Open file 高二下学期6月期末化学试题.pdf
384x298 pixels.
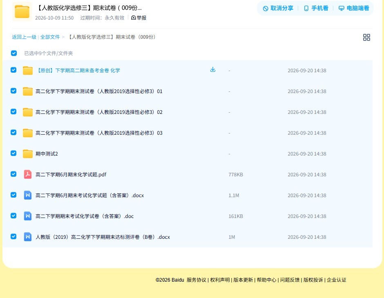coord(71,174)
